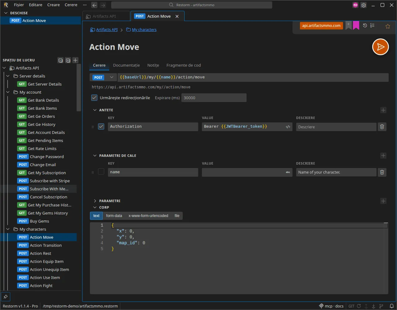Click the magenta bookmark ribbon
The height and width of the screenshot is (310, 397).
tap(356, 26)
